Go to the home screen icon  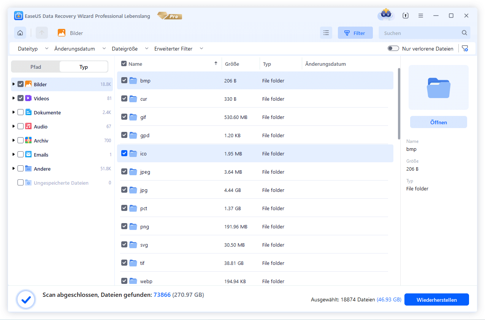[20, 33]
